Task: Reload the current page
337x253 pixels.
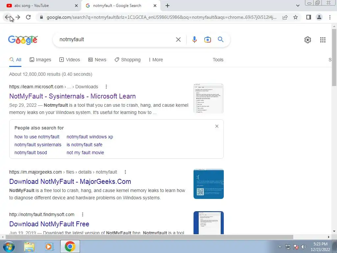Action: click(x=28, y=17)
